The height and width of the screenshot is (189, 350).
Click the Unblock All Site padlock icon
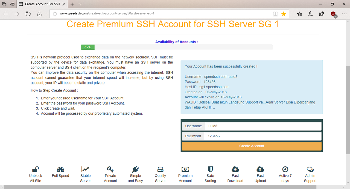[36, 169]
